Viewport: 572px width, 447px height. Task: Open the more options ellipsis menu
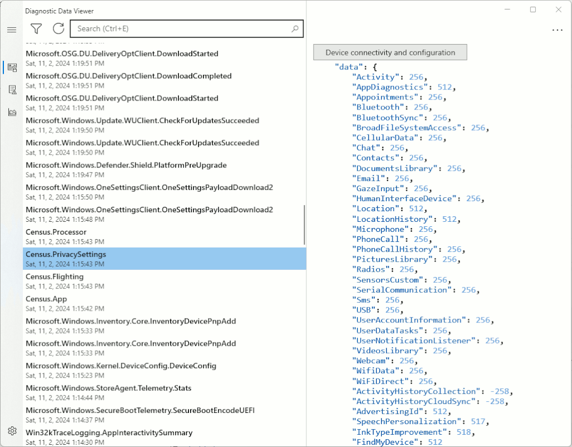pos(557,30)
